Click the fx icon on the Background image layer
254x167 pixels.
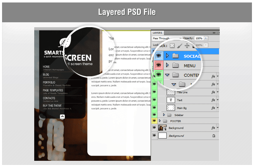(x=213, y=128)
